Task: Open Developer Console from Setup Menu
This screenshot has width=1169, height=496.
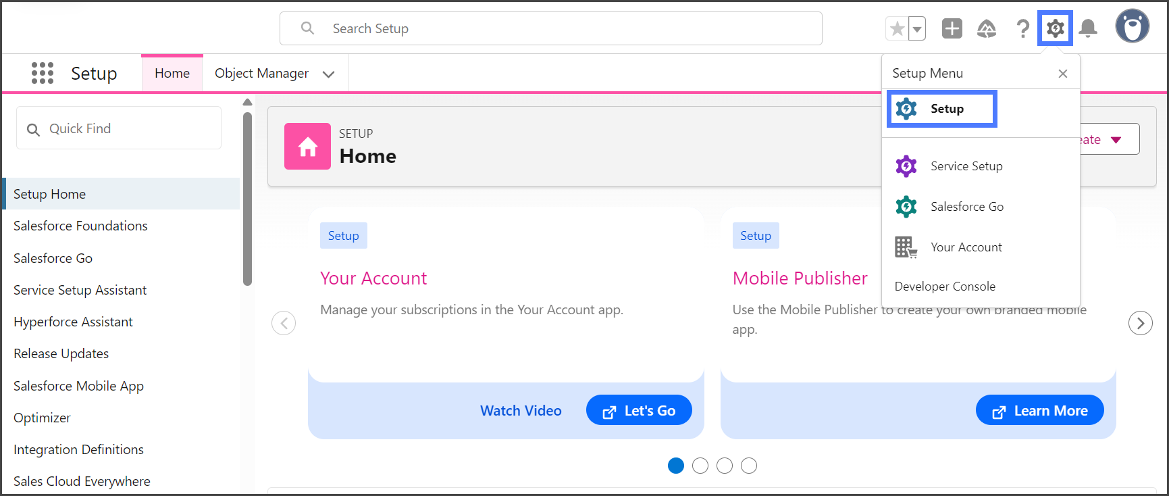Action: [x=944, y=287]
